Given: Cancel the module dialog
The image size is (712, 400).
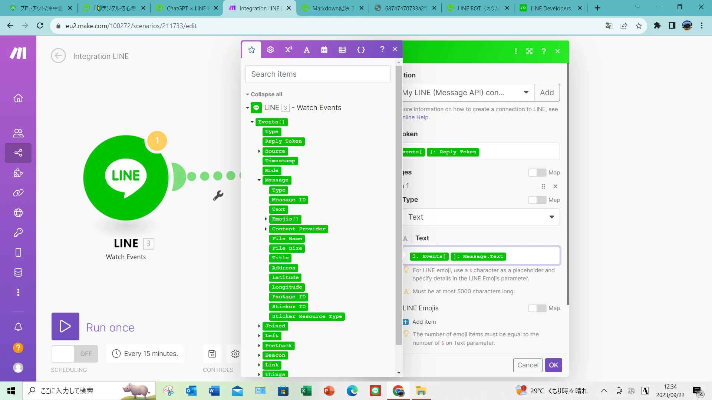Looking at the screenshot, I should coord(528,365).
